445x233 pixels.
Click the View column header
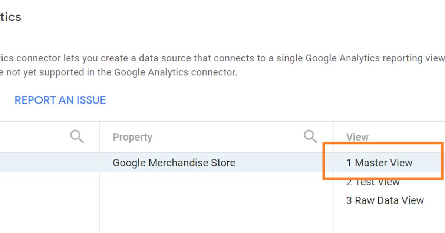[x=357, y=136]
